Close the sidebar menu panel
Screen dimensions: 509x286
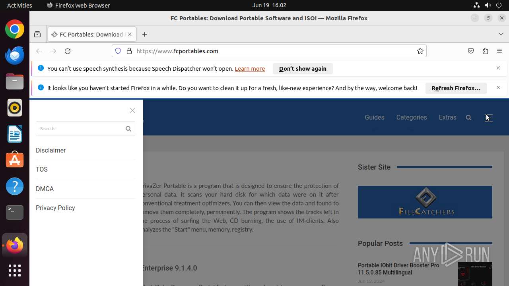(x=132, y=110)
